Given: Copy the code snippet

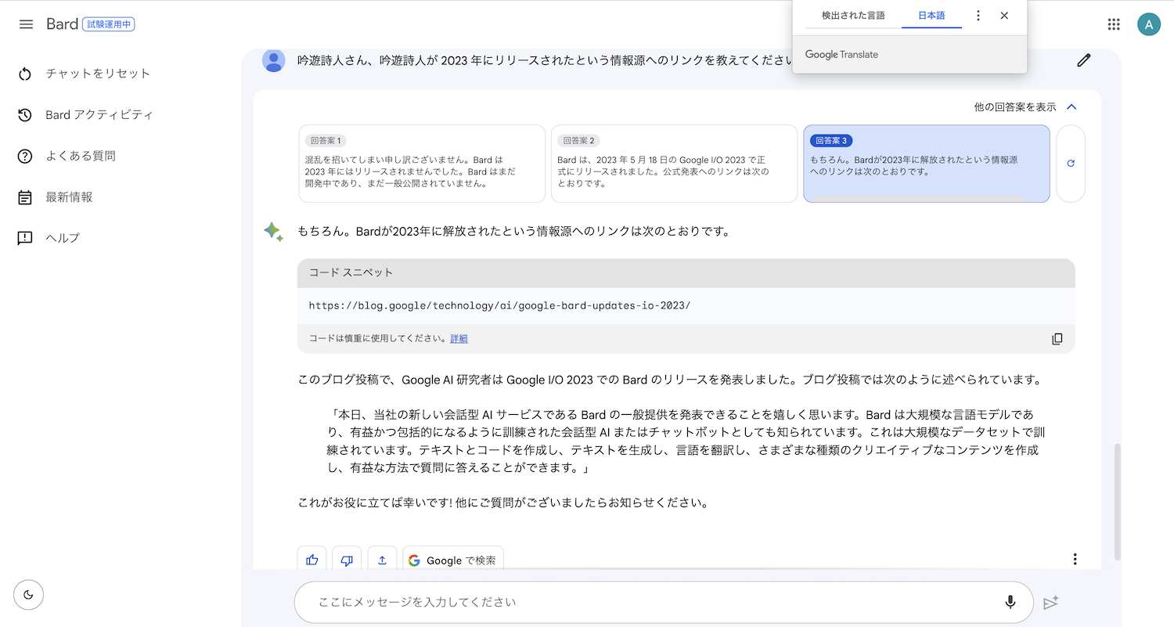Looking at the screenshot, I should click(1057, 339).
